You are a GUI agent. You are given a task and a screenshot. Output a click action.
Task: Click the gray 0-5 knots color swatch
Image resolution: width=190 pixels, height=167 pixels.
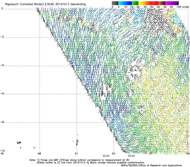pos(115,3)
